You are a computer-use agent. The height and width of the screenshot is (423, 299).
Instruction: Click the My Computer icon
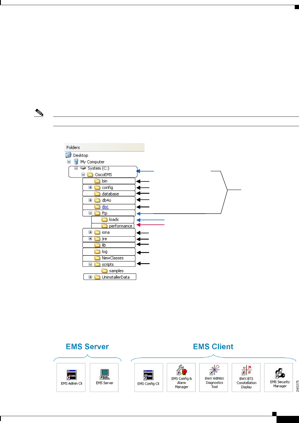pos(76,162)
